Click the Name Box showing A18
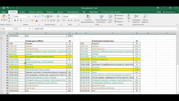Viewport: 179px width, 101px height. (x=7, y=29)
